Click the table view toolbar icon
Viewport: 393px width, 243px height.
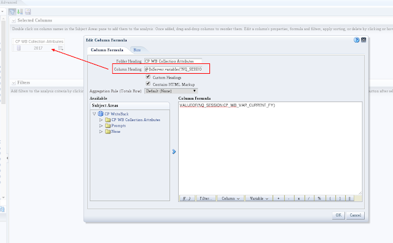click(x=28, y=12)
